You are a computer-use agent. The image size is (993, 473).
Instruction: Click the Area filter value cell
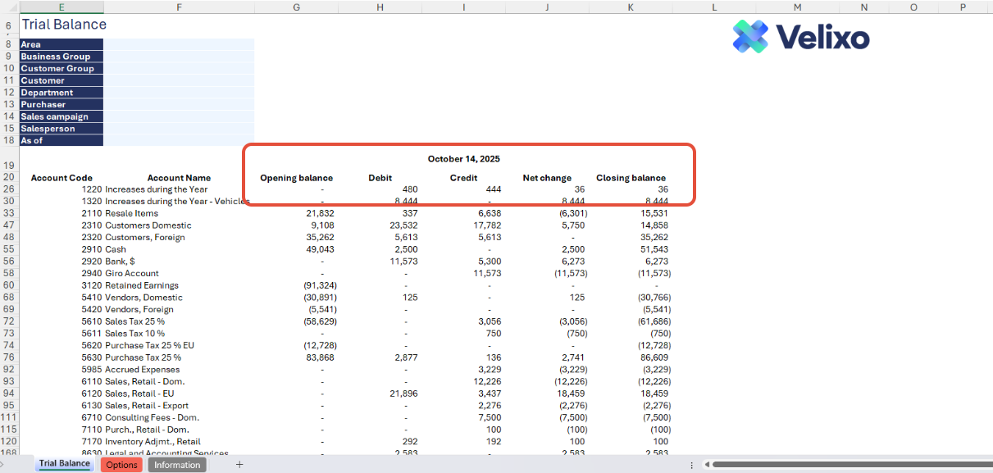(x=179, y=44)
